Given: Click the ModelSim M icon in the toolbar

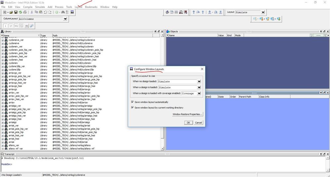Looking at the screenshot, I should pyautogui.click(x=72, y=13).
